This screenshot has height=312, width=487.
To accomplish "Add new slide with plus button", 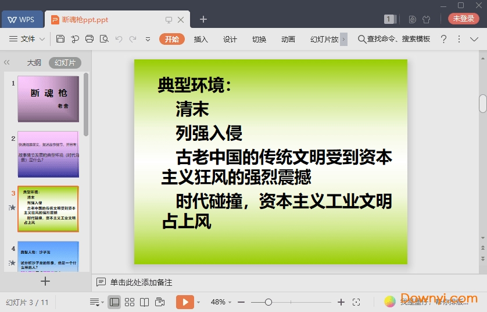I will 45,281.
